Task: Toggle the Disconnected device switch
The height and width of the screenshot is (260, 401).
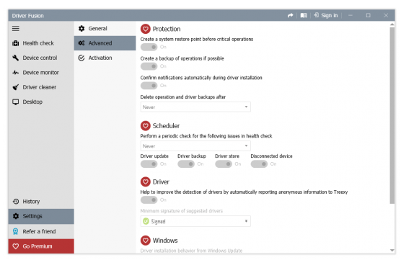Action: coord(259,164)
